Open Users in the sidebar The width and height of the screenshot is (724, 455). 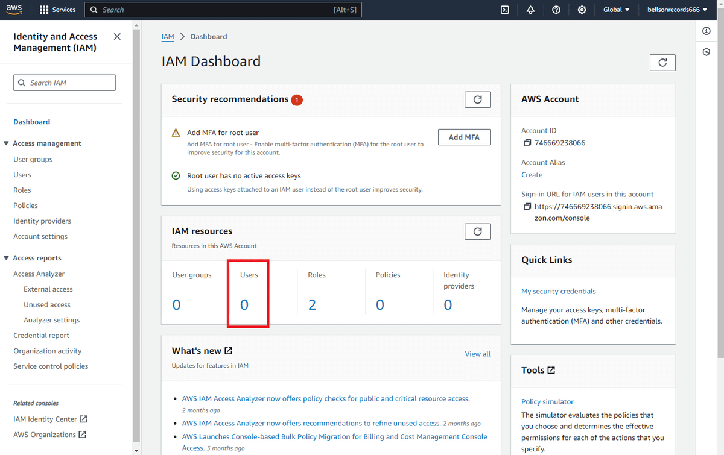point(22,175)
